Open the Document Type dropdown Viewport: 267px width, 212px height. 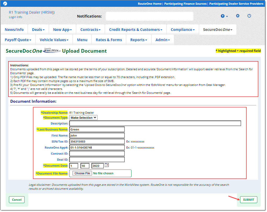tap(83, 118)
